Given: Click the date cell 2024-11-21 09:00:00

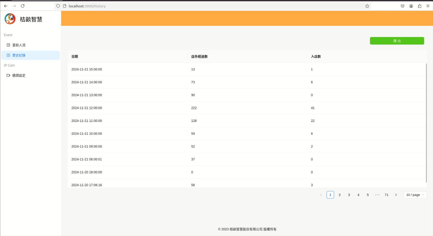Looking at the screenshot, I should 87,147.
